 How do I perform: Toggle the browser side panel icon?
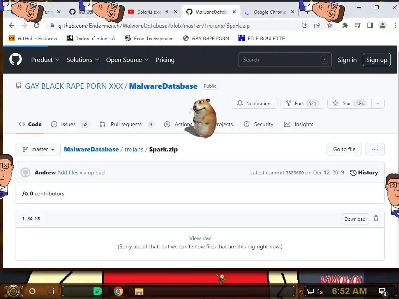click(x=370, y=25)
